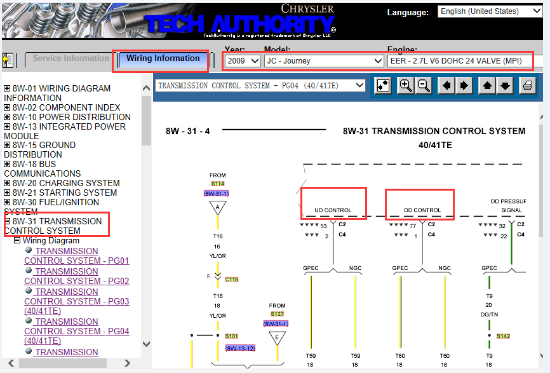Select 8W-31 Transmission Control System item
The image size is (550, 373).
(53, 226)
